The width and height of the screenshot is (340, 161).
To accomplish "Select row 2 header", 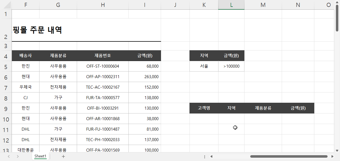I will point(6,30).
